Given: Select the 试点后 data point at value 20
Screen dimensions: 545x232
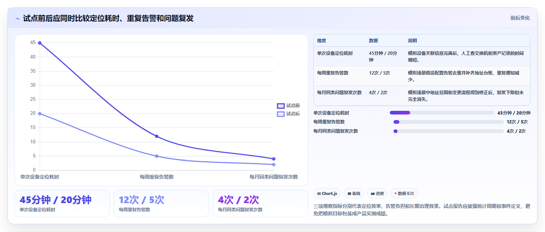Looking at the screenshot, I should click(40, 114).
